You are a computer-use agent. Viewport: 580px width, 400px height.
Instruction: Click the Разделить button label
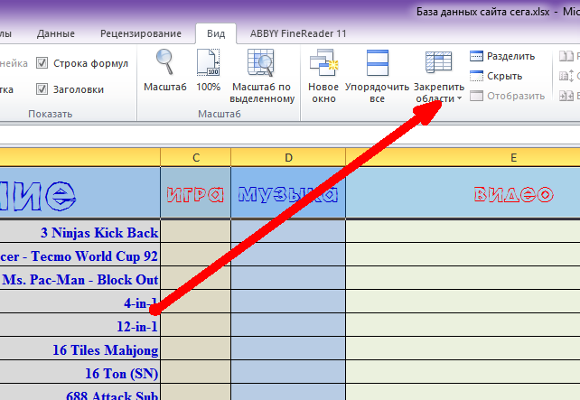[510, 56]
